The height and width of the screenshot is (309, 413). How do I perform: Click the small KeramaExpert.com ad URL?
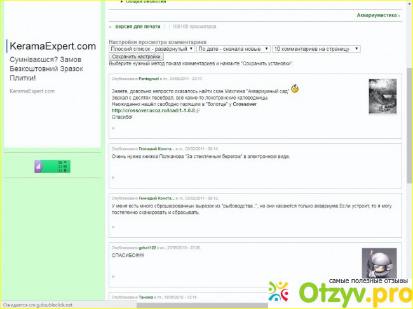pyautogui.click(x=32, y=91)
